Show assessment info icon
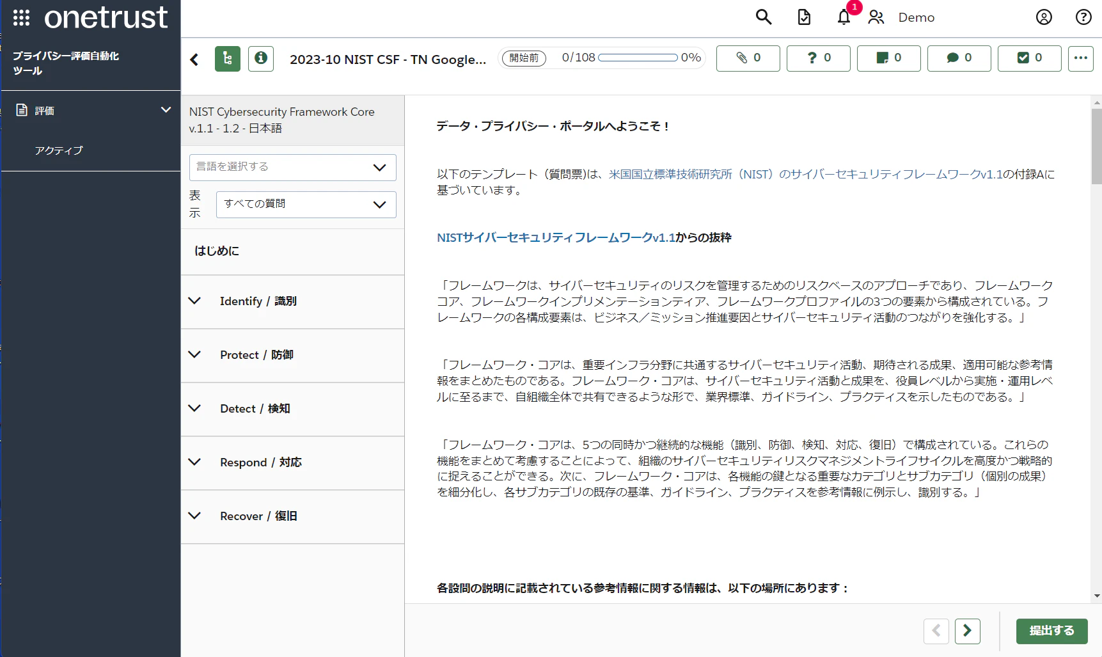This screenshot has width=1102, height=657. pos(261,59)
